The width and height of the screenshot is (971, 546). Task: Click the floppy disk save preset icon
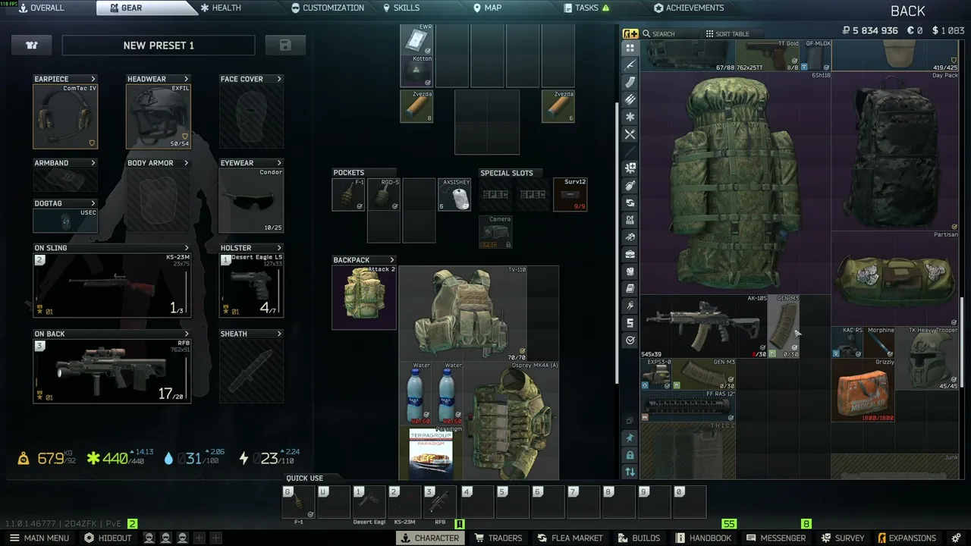coord(285,45)
